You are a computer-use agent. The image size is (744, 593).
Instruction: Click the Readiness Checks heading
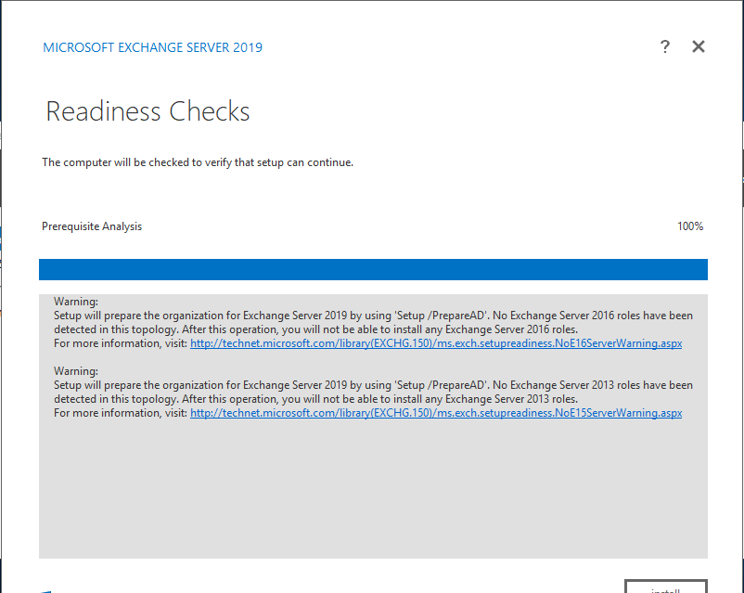[x=148, y=111]
